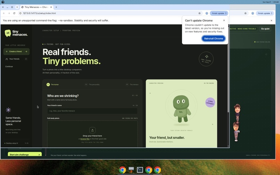Click the Desktop setup UI footer label
Viewport: 280px width, 175px height.
coord(12,143)
